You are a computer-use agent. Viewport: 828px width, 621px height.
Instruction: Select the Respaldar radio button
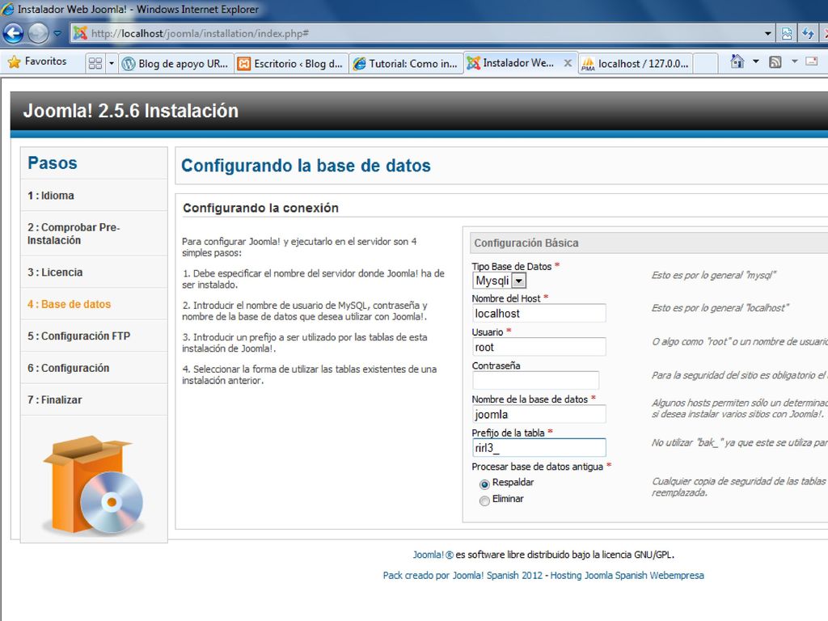(484, 484)
